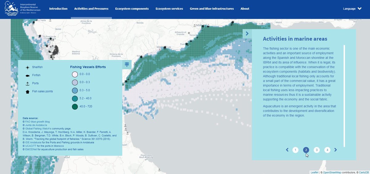Click the Finfish legend icon
Image resolution: width=370 pixels, height=174 pixels.
[27, 75]
